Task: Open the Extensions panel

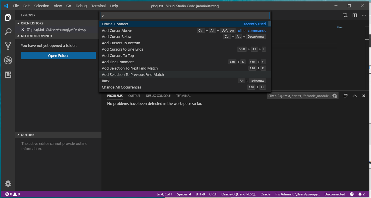Action: (x=8, y=75)
